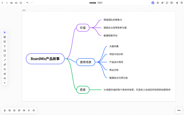This screenshot has height=115, width=184.
Task: Redo the last undone action
Action: 32,3
